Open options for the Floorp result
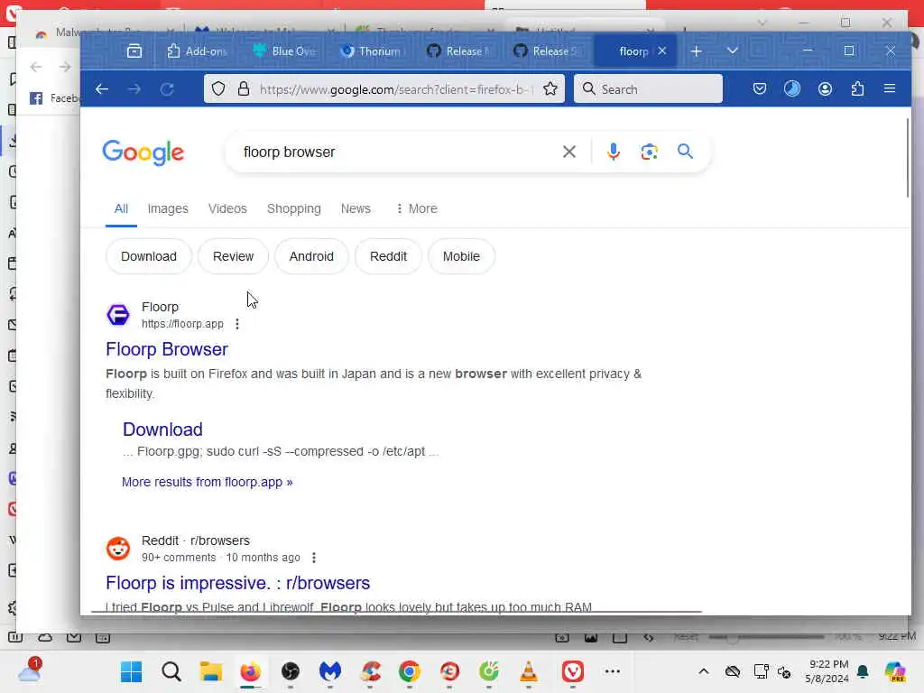Image resolution: width=924 pixels, height=693 pixels. [x=237, y=324]
